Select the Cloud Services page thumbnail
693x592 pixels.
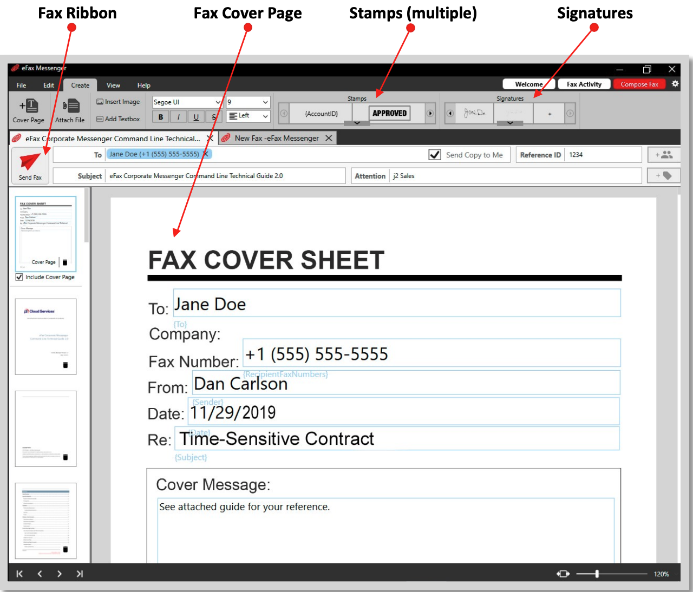click(45, 337)
